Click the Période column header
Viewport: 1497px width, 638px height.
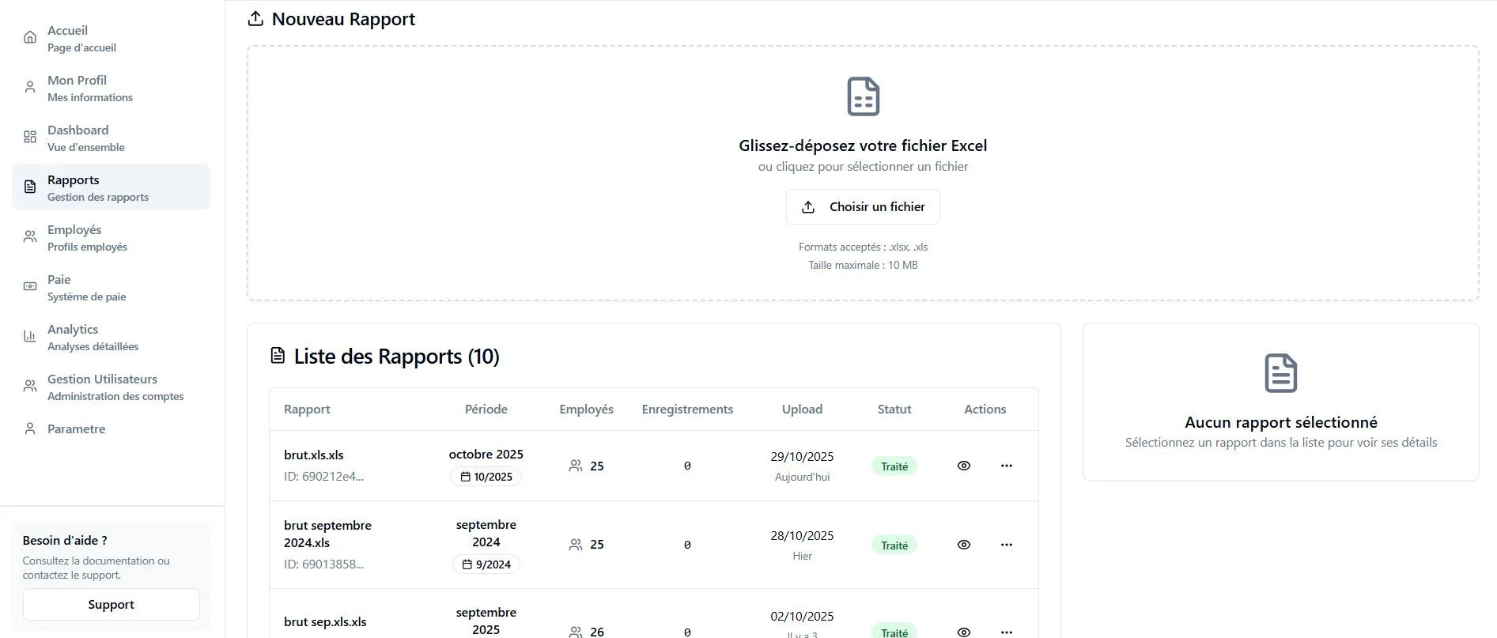pyautogui.click(x=486, y=409)
